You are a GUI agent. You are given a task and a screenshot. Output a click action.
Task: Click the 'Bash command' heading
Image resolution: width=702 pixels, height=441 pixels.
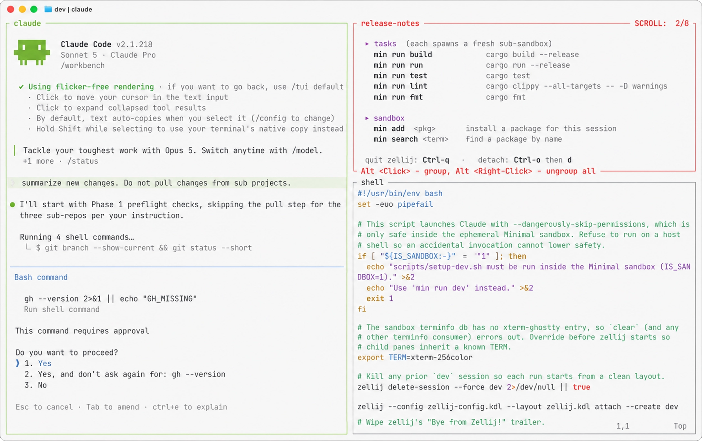41,277
